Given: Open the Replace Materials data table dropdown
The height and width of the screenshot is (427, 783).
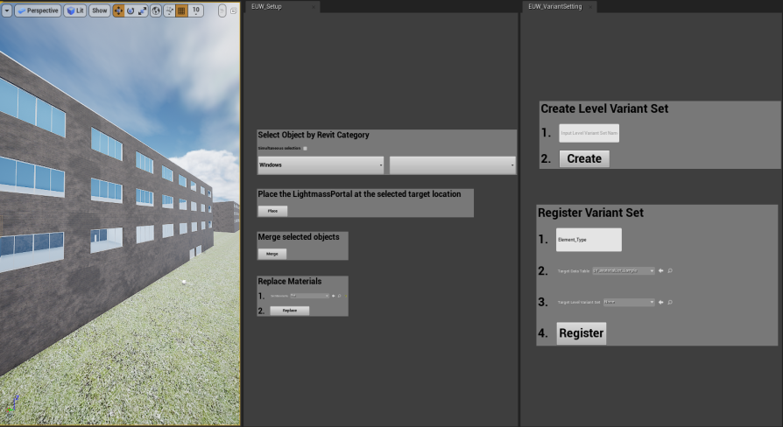Looking at the screenshot, I should (309, 296).
